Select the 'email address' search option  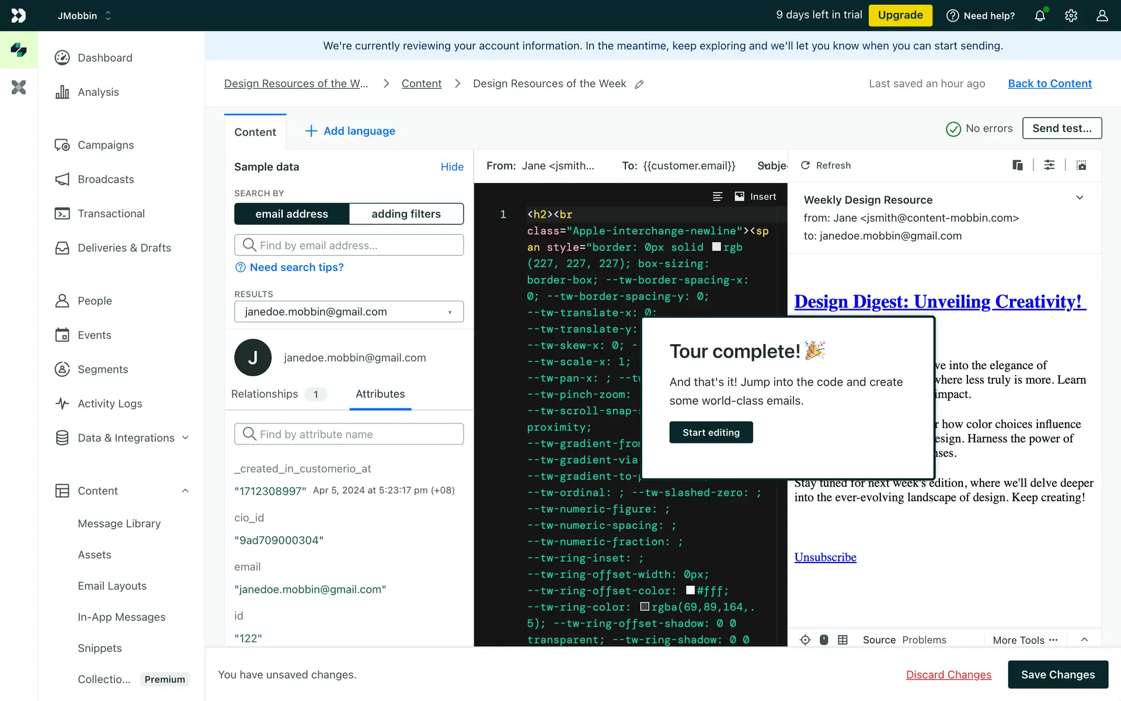point(291,214)
